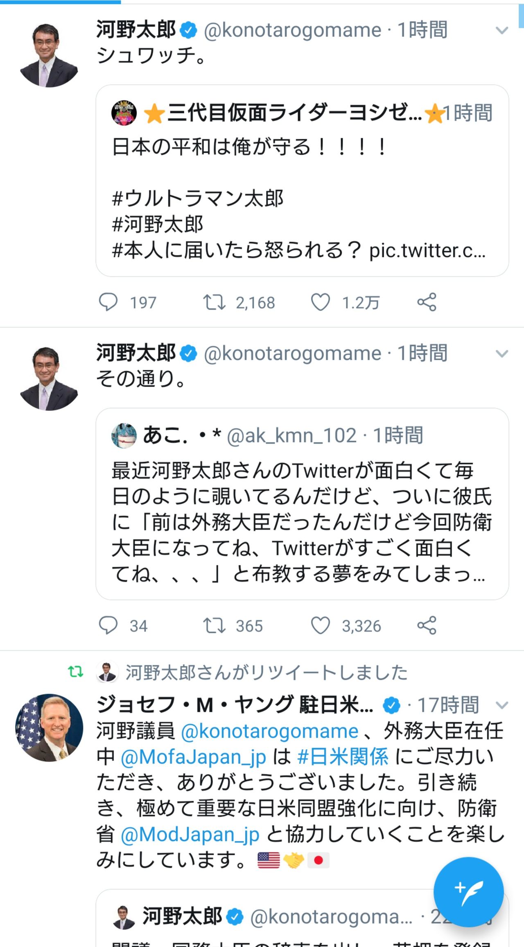Like the シュワッチ tweet

[320, 302]
